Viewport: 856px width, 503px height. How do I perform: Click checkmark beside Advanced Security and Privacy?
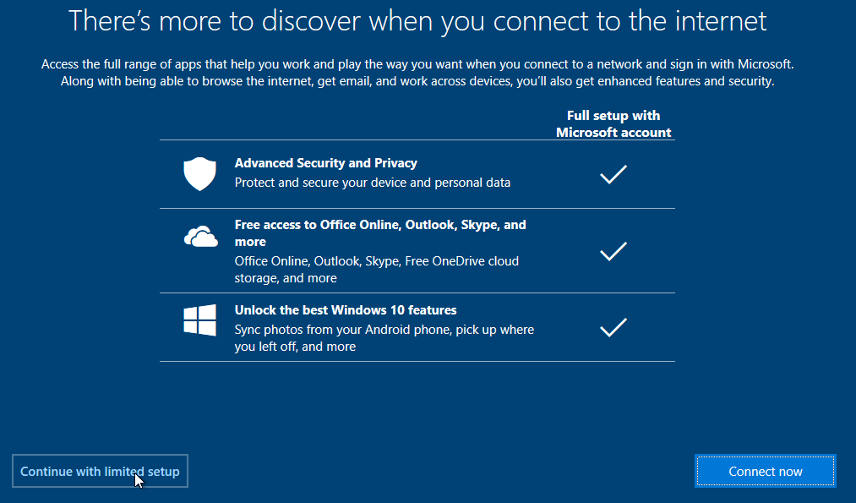(613, 174)
